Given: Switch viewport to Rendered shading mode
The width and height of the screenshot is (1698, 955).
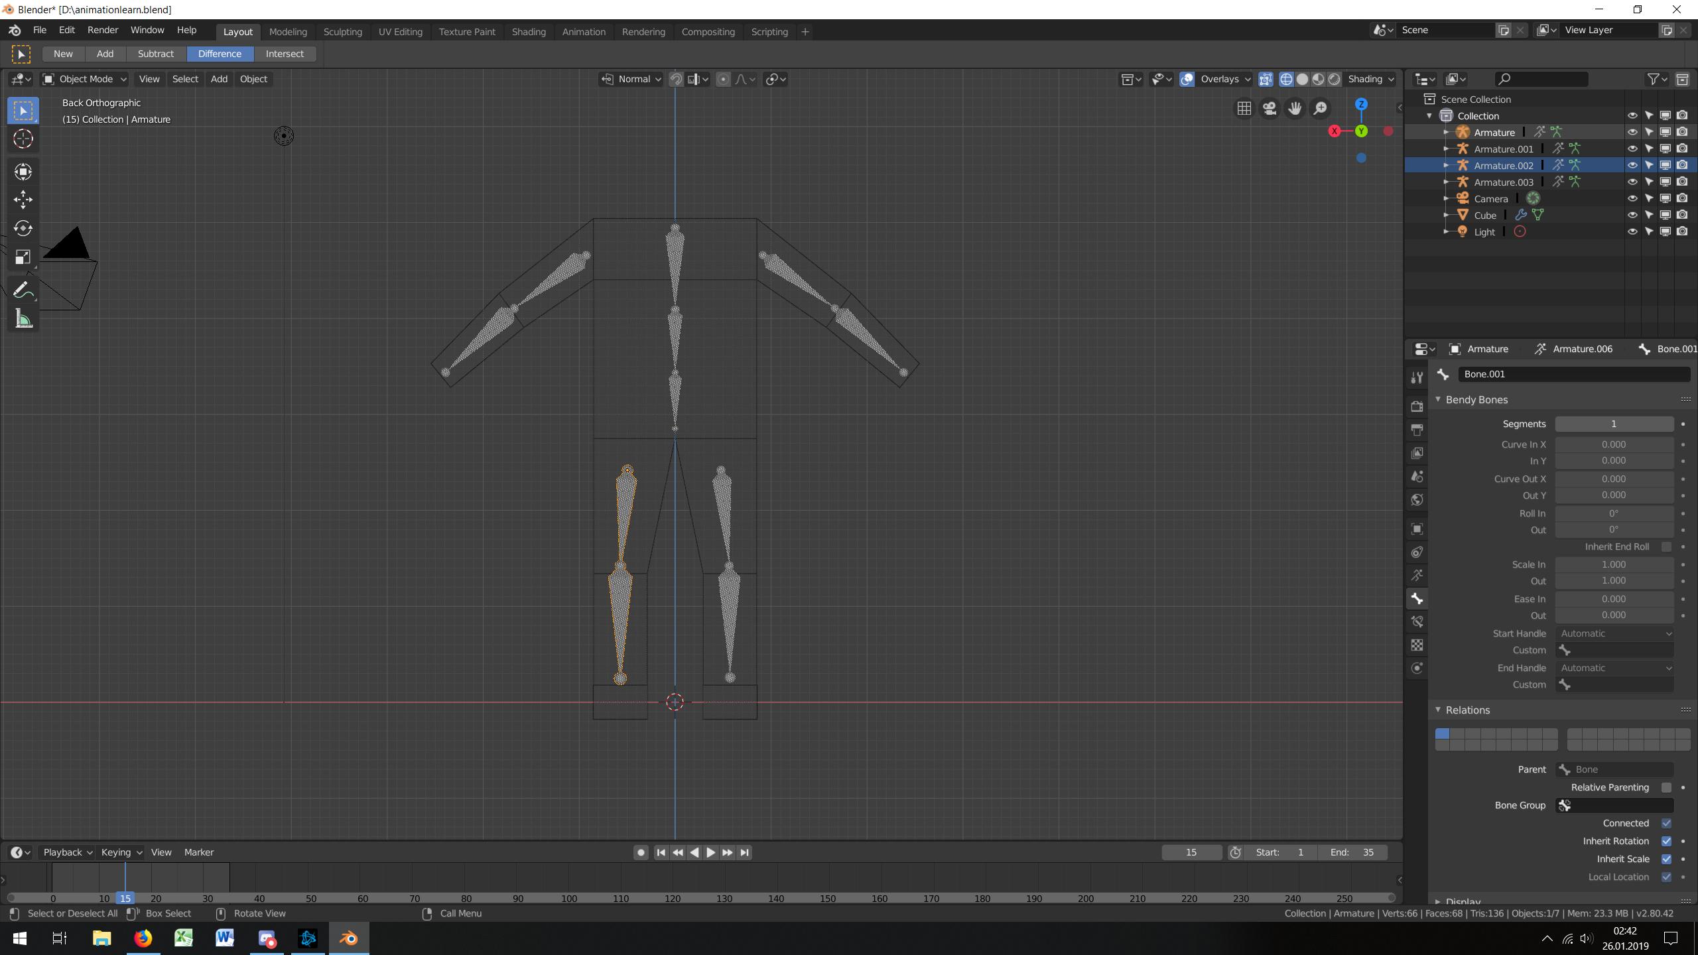Looking at the screenshot, I should (1335, 79).
